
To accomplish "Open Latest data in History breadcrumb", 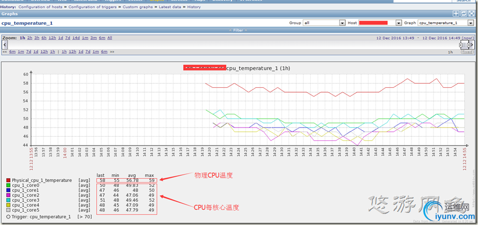I will click(170, 7).
